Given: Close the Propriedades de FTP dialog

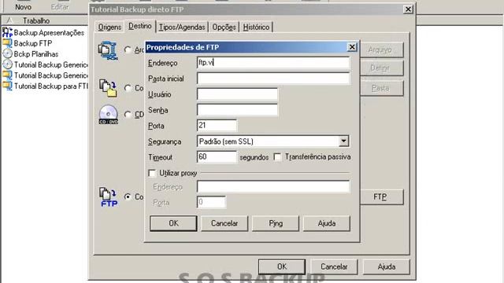Looking at the screenshot, I should pyautogui.click(x=352, y=47).
